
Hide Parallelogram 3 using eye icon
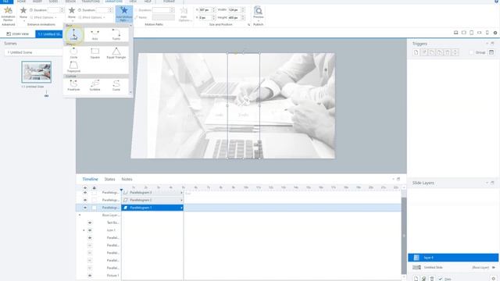pos(85,193)
